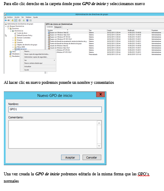Click the Default Domain Policy icon in tree
The height and width of the screenshot is (191, 164).
pos(15,35)
